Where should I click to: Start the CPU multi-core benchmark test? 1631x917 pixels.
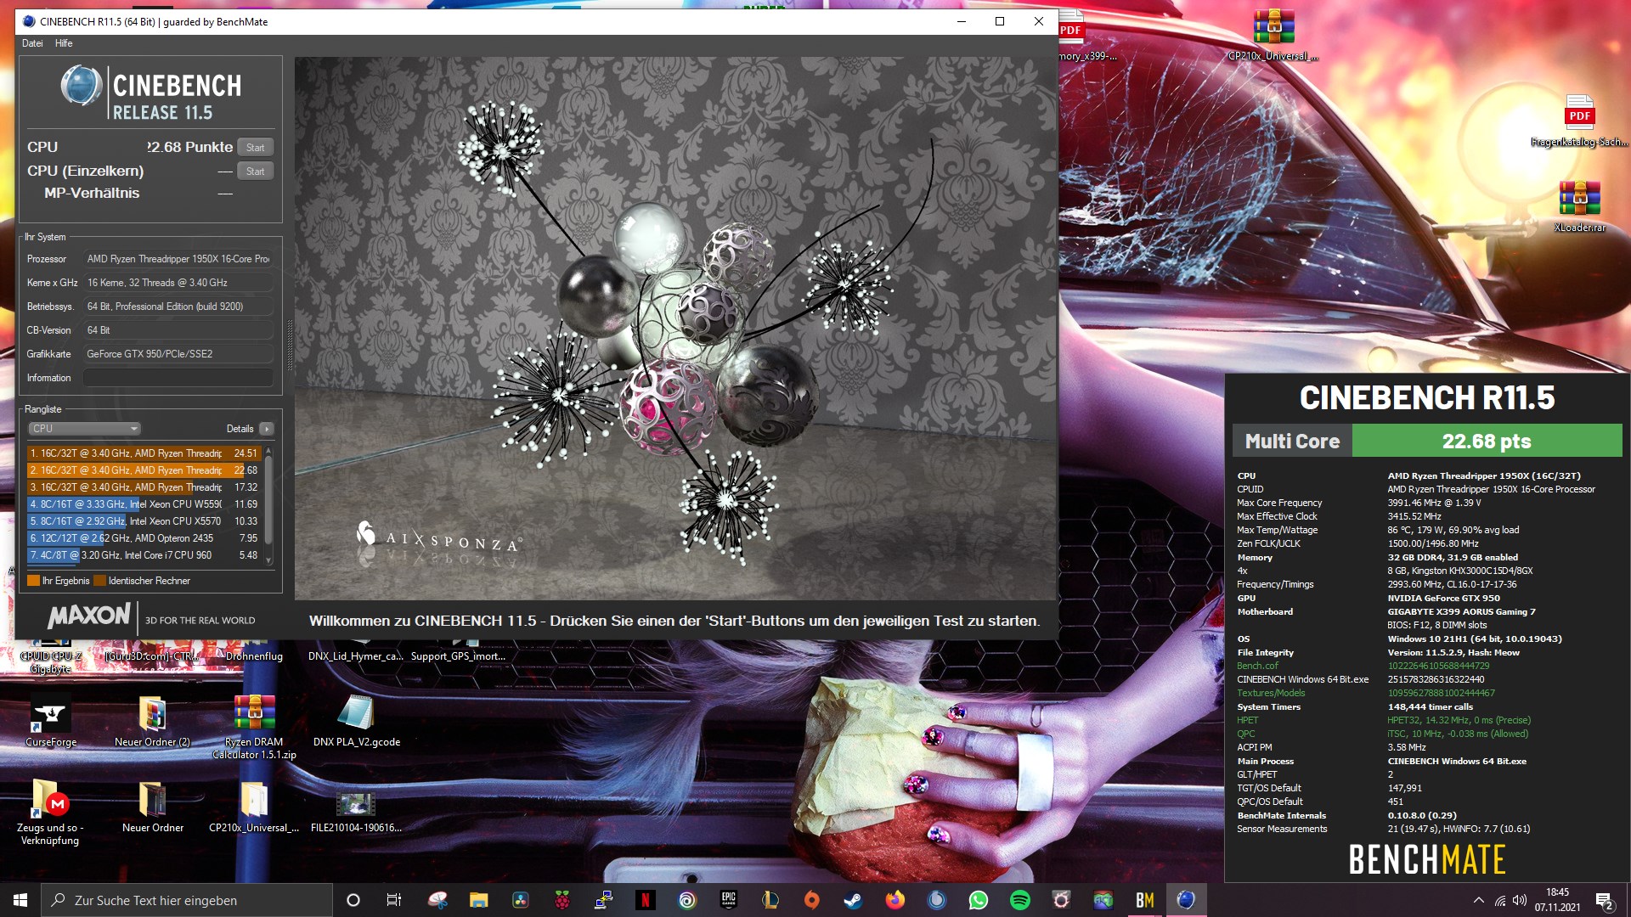coord(255,148)
